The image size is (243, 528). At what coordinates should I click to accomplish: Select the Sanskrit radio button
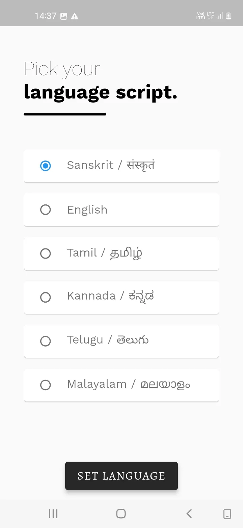point(46,166)
